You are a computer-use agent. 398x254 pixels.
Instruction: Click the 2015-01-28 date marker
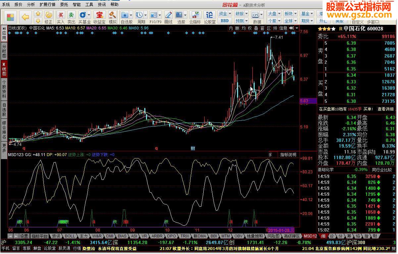click(280, 230)
